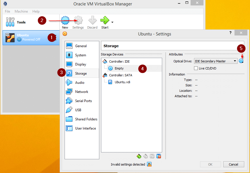Image resolution: width=250 pixels, height=173 pixels.
Task: Click the help question mark button
Action: click(x=230, y=33)
